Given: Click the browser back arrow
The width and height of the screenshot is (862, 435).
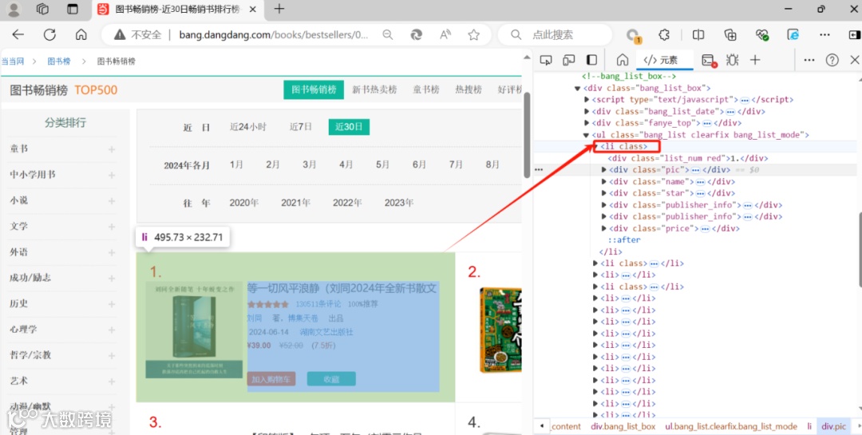Looking at the screenshot, I should 18,34.
